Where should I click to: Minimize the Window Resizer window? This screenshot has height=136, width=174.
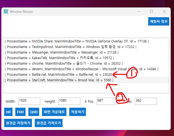coord(139,11)
